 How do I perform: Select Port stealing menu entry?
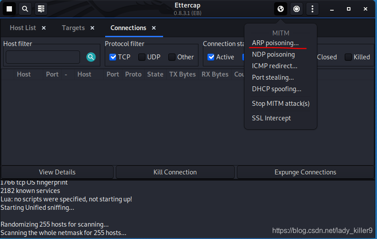(273, 77)
